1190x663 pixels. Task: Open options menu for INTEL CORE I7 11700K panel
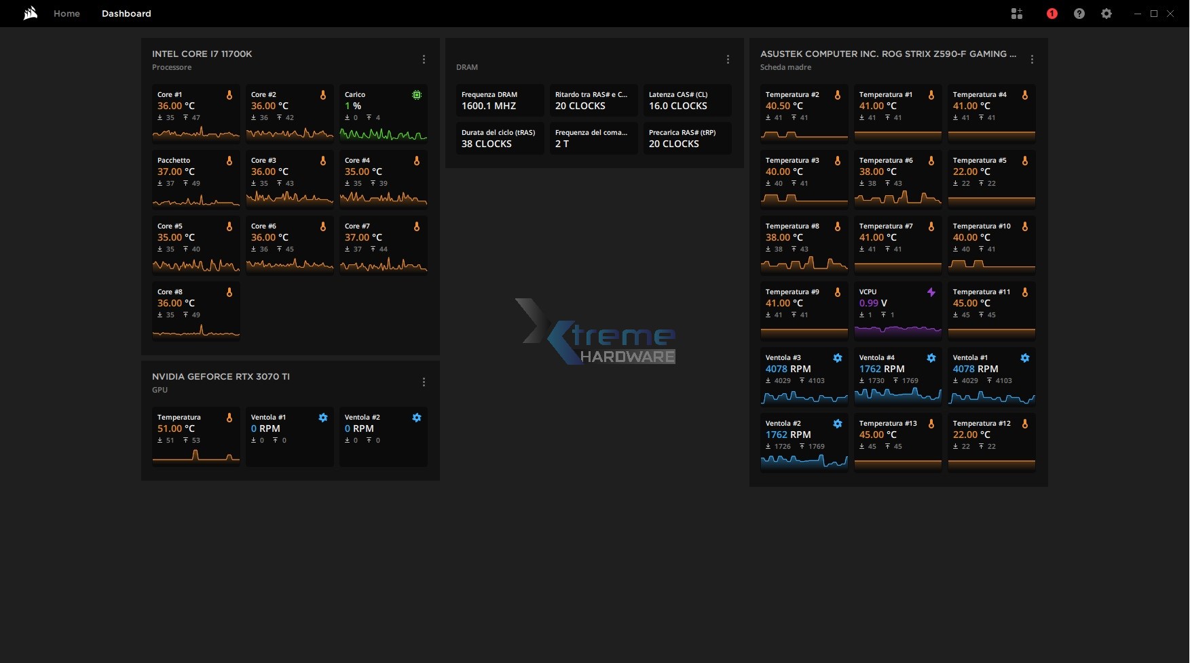click(x=424, y=59)
